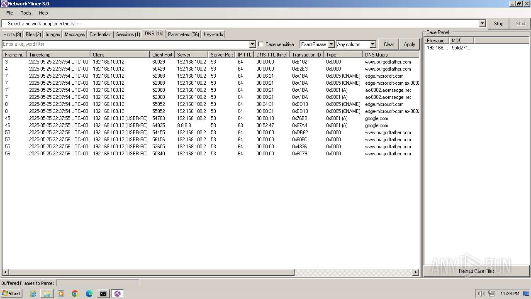Click the Show desktop tray icon
Image resolution: width=531 pixels, height=299 pixels.
click(x=526, y=294)
